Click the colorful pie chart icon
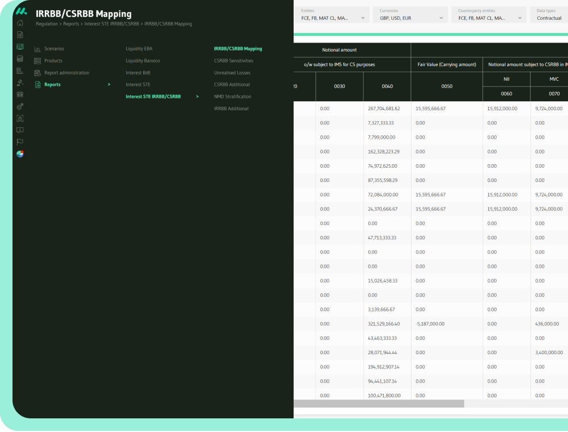The width and height of the screenshot is (568, 432). 20,154
